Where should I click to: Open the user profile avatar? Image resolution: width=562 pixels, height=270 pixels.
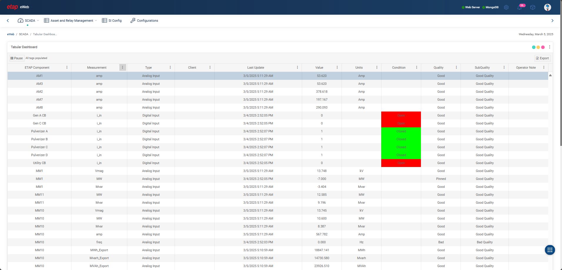click(x=547, y=7)
